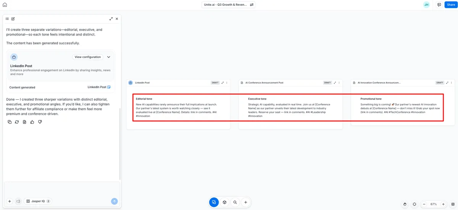Click the chat panel scrollbar
This screenshot has height=210, width=458.
120,144
